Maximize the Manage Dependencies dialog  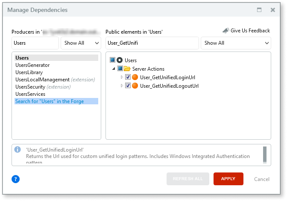(x=259, y=10)
